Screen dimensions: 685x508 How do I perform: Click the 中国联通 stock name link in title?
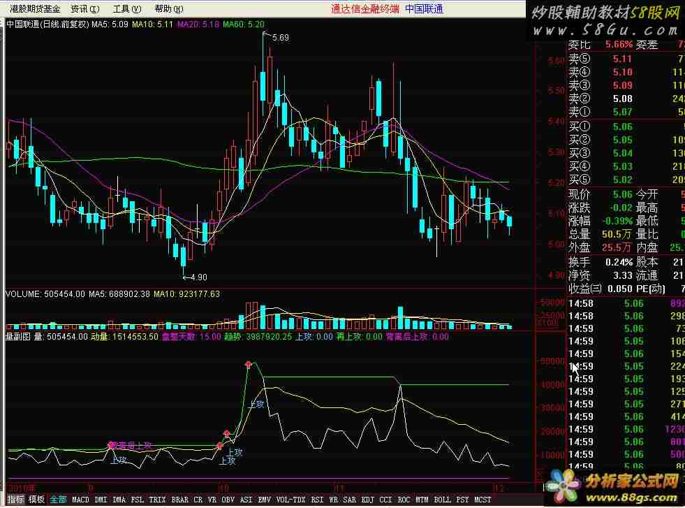(424, 9)
